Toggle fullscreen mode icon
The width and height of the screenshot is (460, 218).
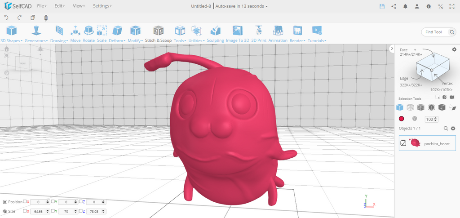[452, 6]
